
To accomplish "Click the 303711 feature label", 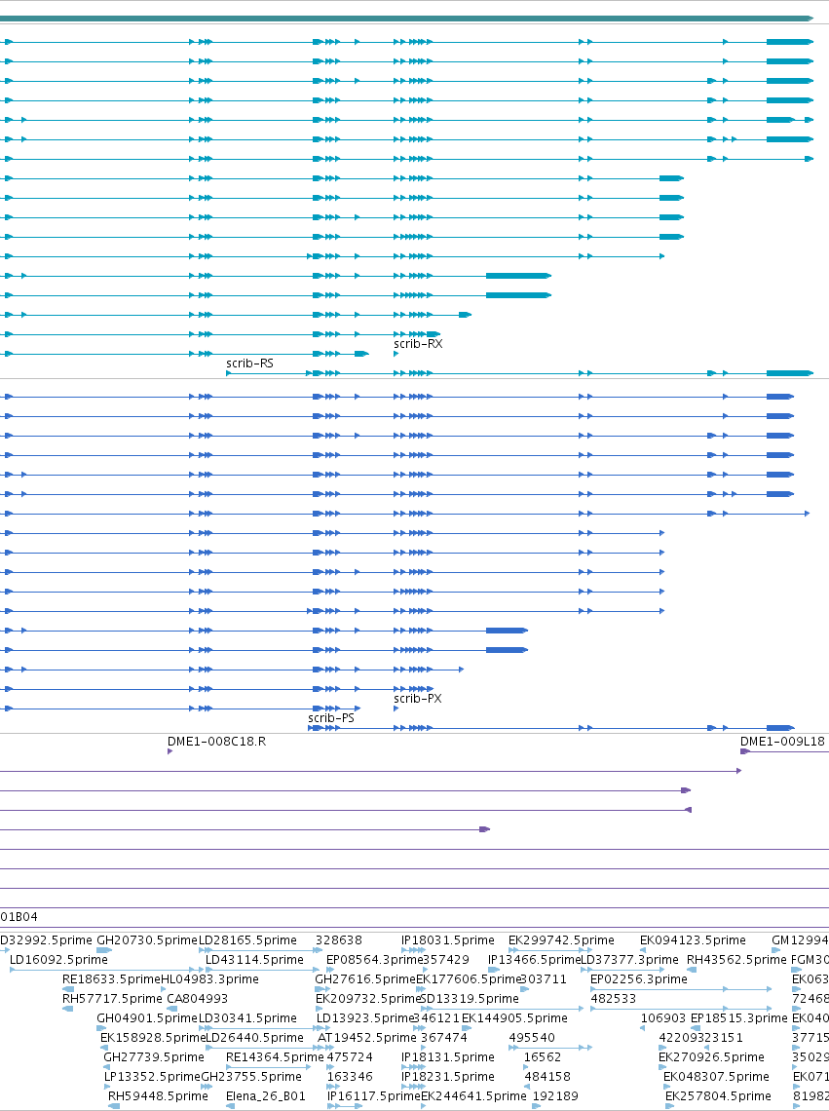I will click(544, 979).
